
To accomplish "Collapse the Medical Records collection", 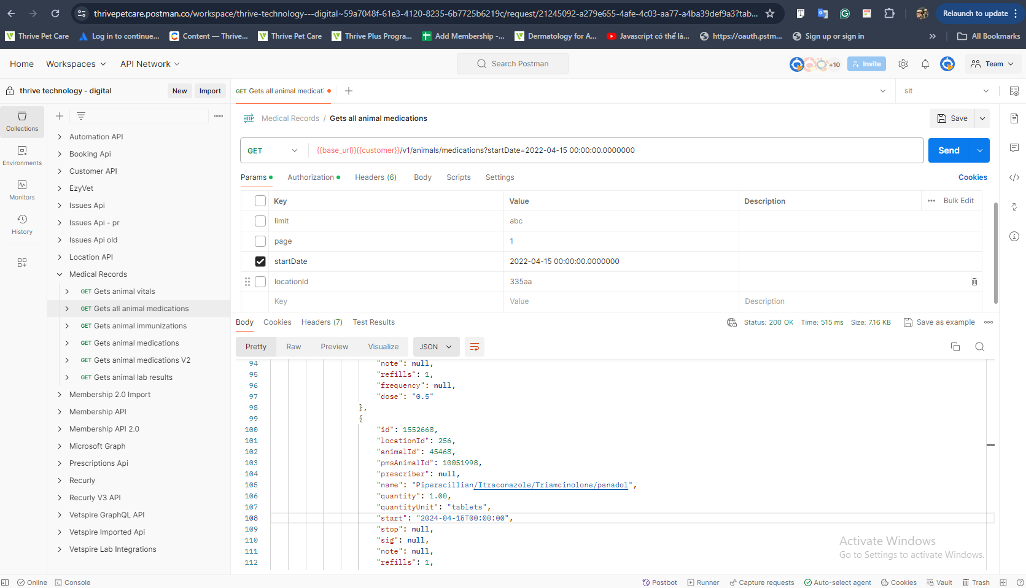I will click(60, 274).
